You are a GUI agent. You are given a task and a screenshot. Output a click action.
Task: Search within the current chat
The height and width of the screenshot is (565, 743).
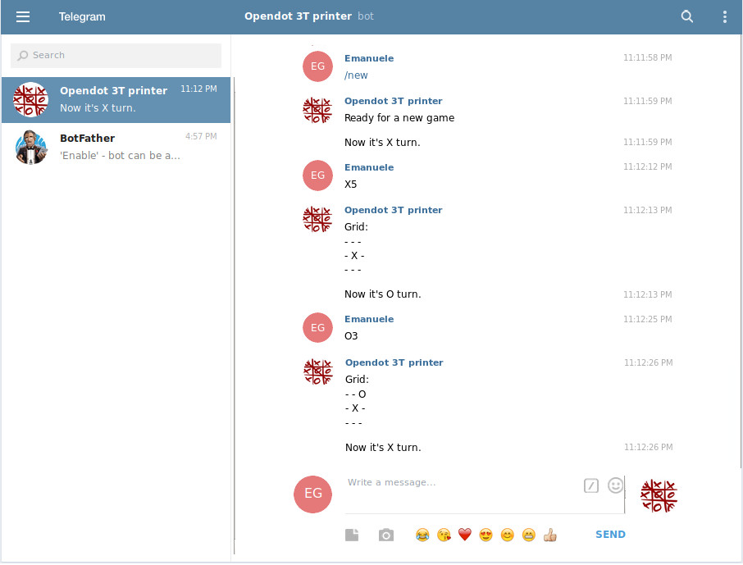(x=686, y=16)
